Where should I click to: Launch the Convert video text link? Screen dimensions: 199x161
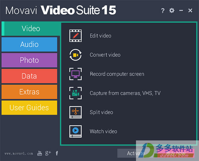105,55
